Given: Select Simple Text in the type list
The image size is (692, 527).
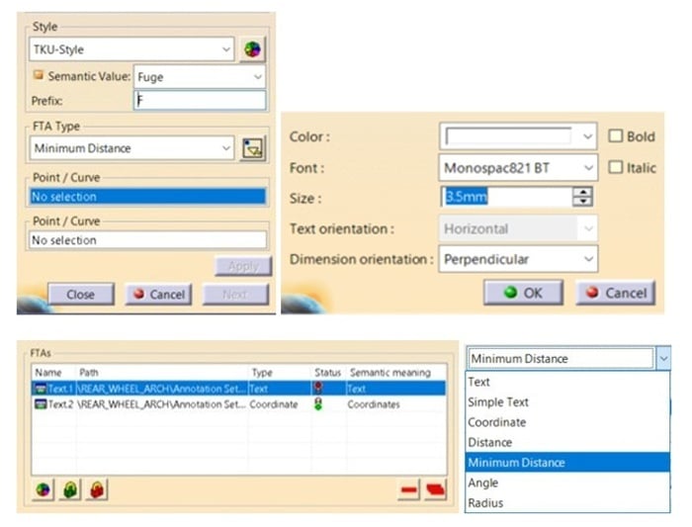Looking at the screenshot, I should click(567, 402).
